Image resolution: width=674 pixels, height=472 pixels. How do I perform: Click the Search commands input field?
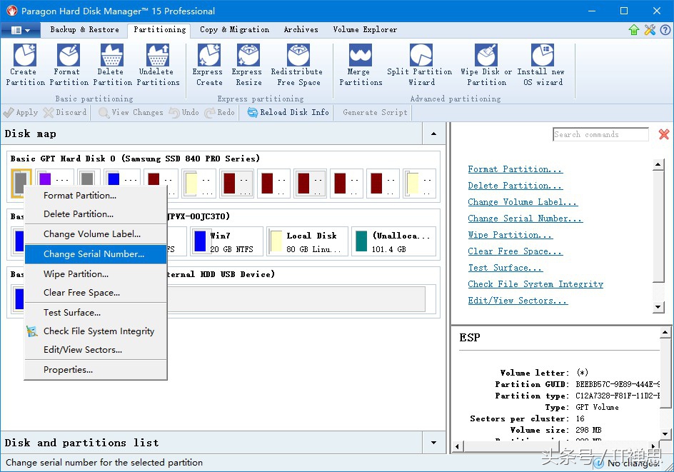[600, 134]
